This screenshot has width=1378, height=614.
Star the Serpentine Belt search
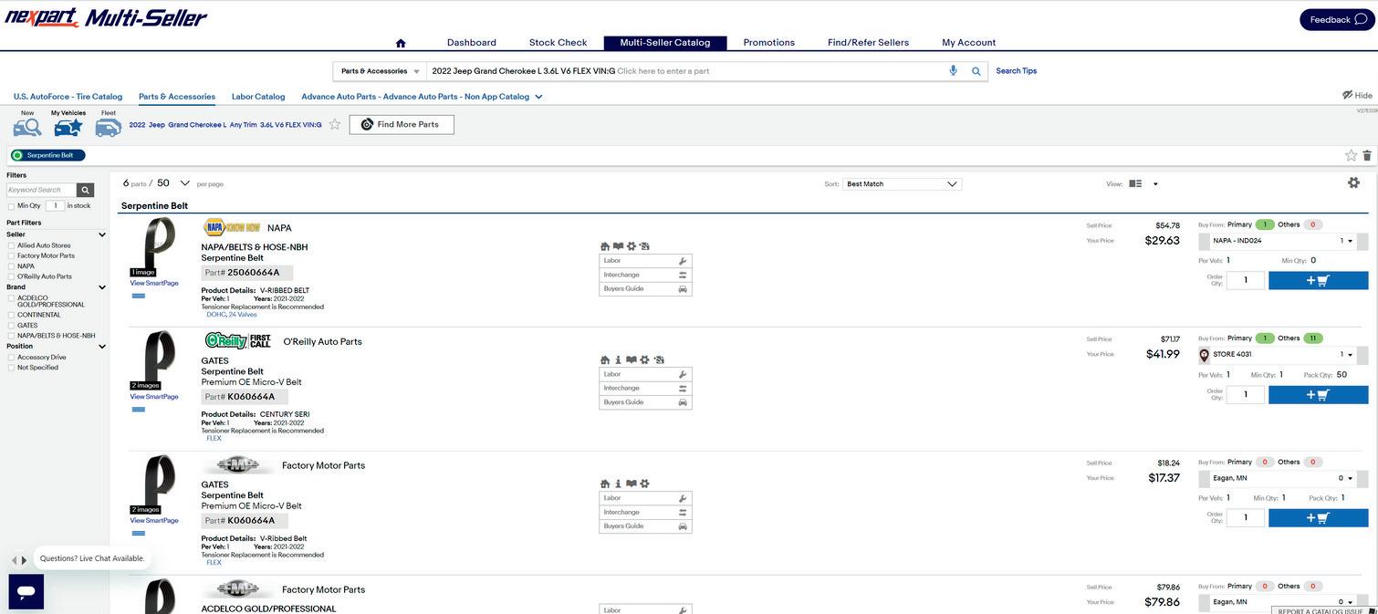point(1351,155)
